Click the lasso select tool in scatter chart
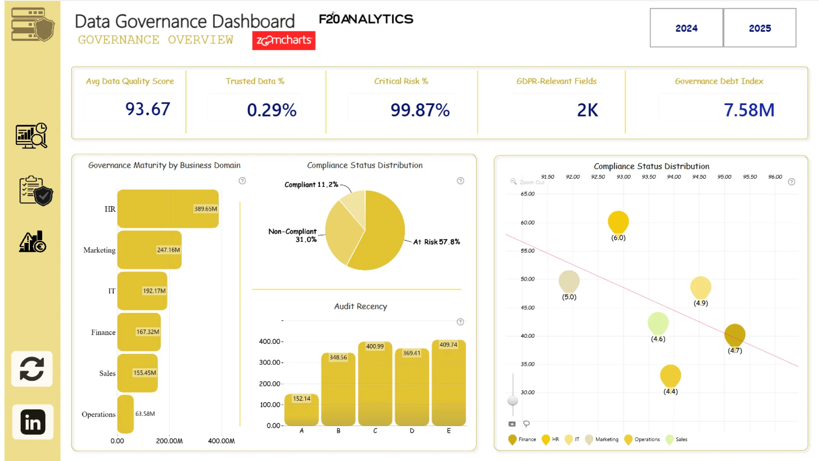 tap(526, 424)
